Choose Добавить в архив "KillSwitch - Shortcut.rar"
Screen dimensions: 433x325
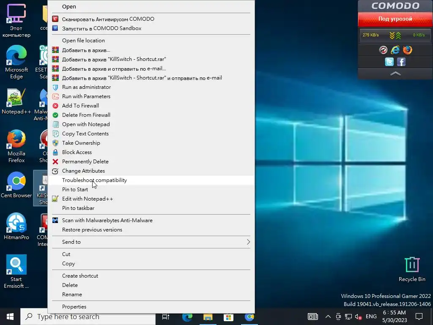point(151,59)
